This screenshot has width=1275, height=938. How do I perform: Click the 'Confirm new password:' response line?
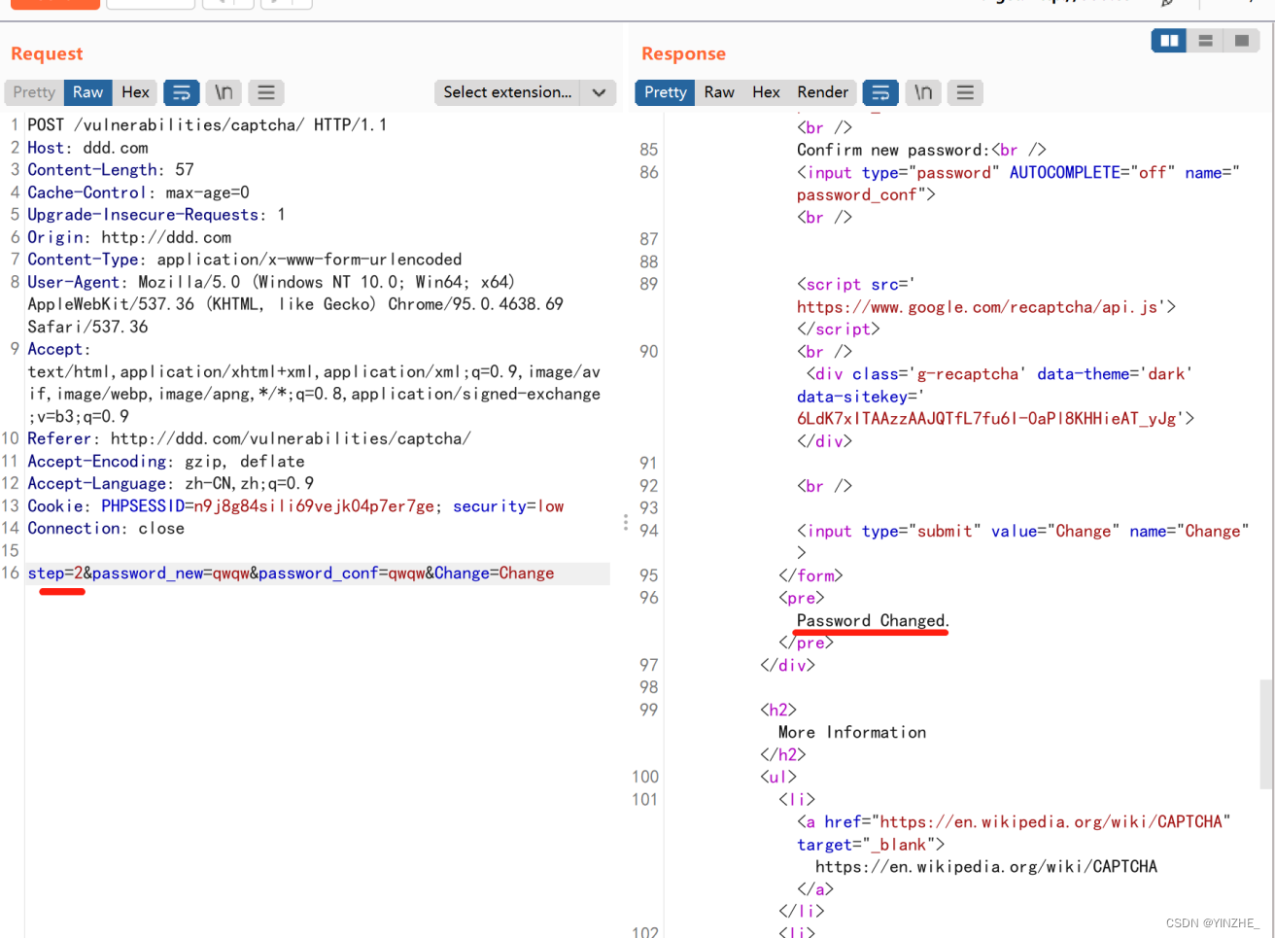[x=921, y=150]
